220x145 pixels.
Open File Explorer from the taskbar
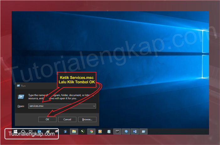click(74, 132)
